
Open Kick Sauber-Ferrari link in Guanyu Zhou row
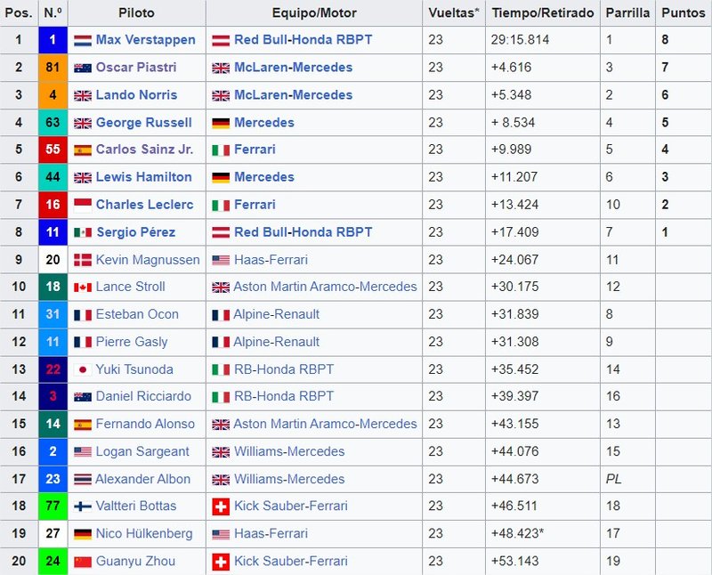click(x=291, y=561)
